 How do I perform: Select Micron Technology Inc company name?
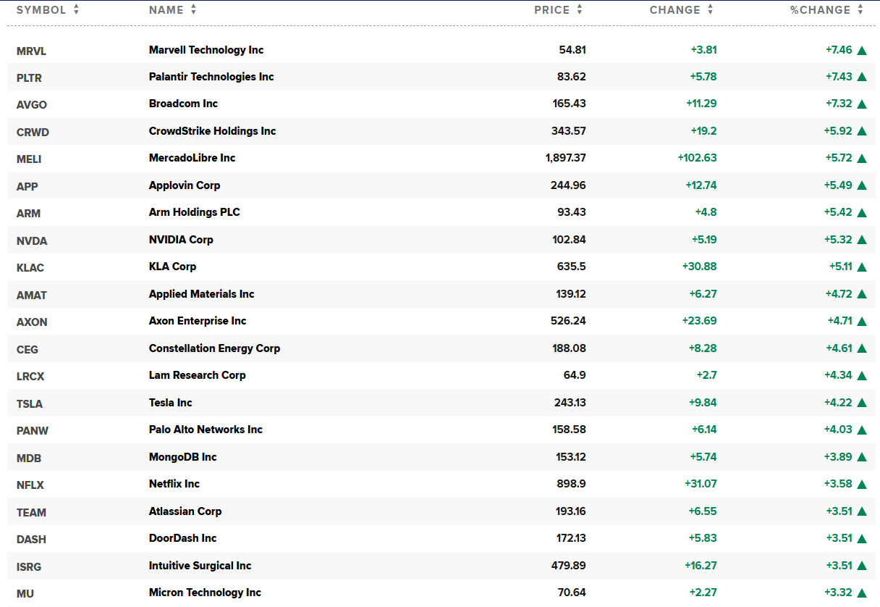(x=205, y=593)
